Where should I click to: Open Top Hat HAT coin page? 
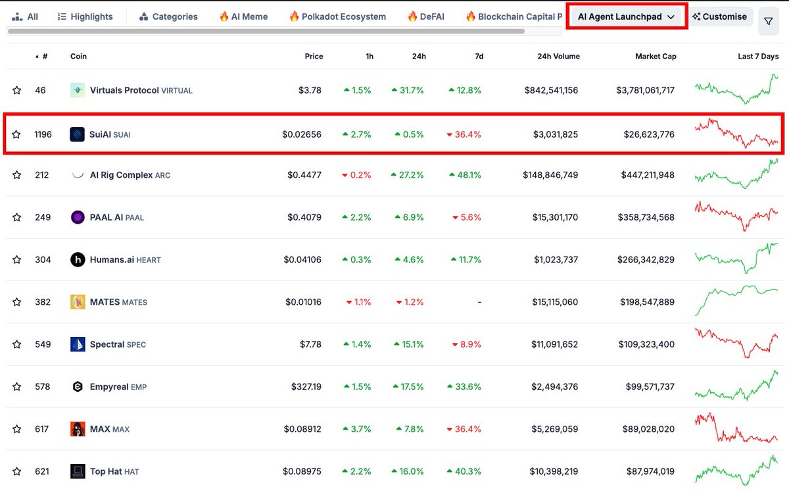tap(114, 471)
